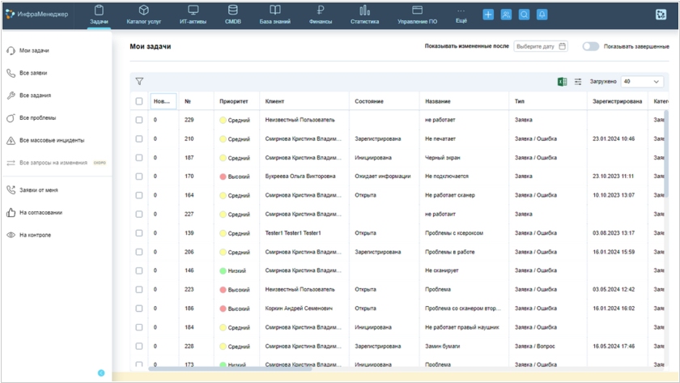Viewport: 680px width, 383px height.
Task: Open task titled Проблемы с ксероксом
Action: click(x=454, y=233)
